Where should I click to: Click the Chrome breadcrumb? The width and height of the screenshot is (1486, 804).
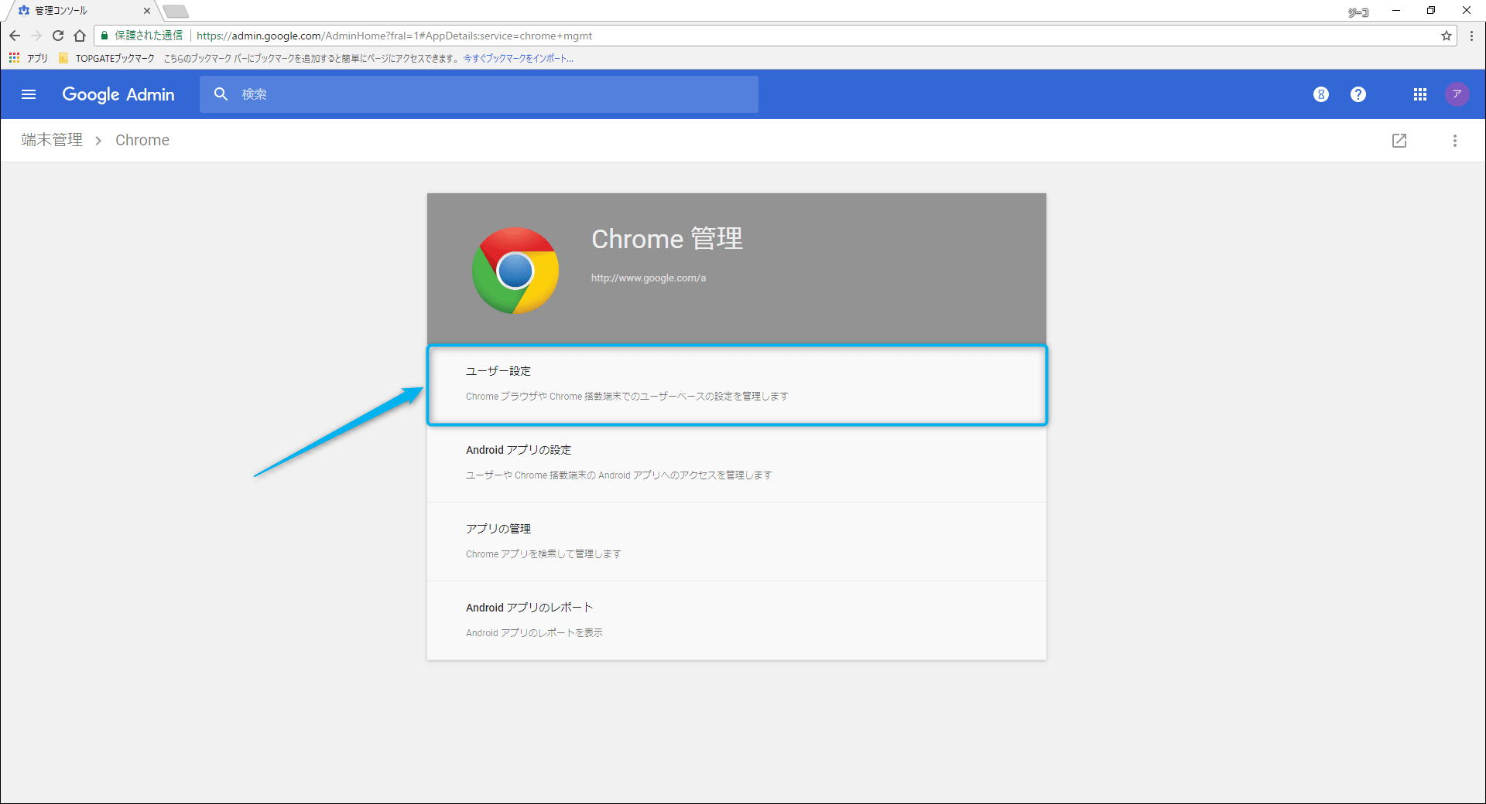tap(142, 140)
